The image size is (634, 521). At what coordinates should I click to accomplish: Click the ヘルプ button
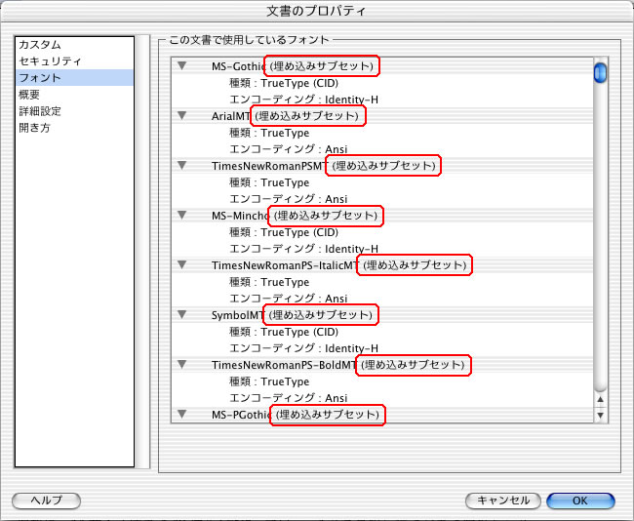47,501
